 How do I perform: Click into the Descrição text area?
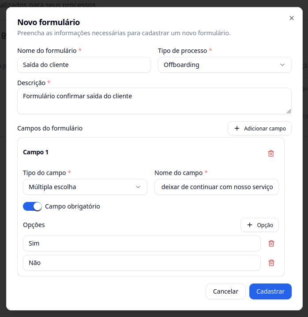(154, 101)
